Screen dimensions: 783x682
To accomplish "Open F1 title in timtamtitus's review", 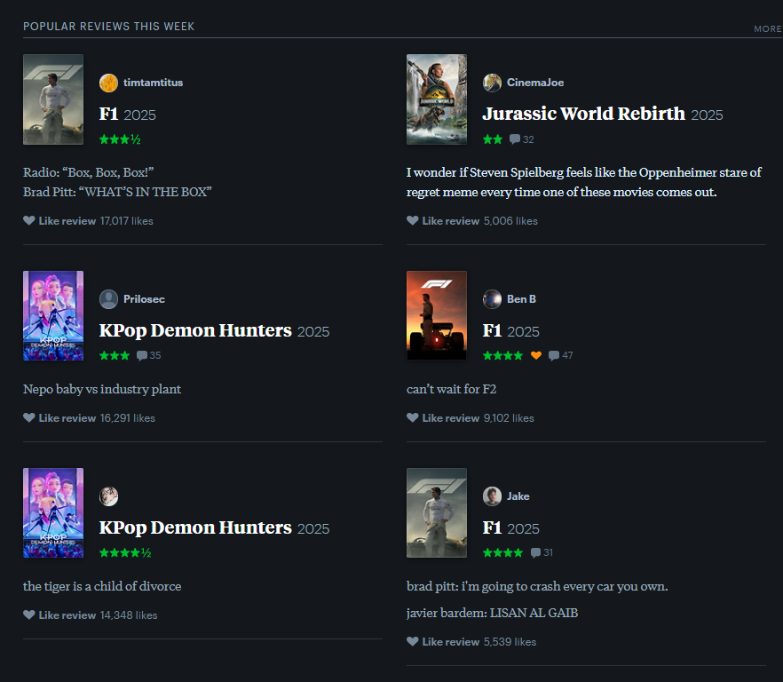I will point(109,115).
